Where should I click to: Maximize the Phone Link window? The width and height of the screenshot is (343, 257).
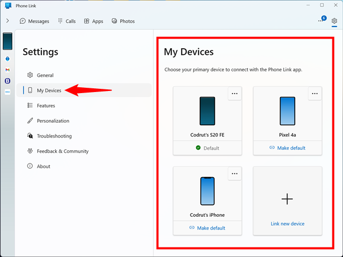coord(322,5)
